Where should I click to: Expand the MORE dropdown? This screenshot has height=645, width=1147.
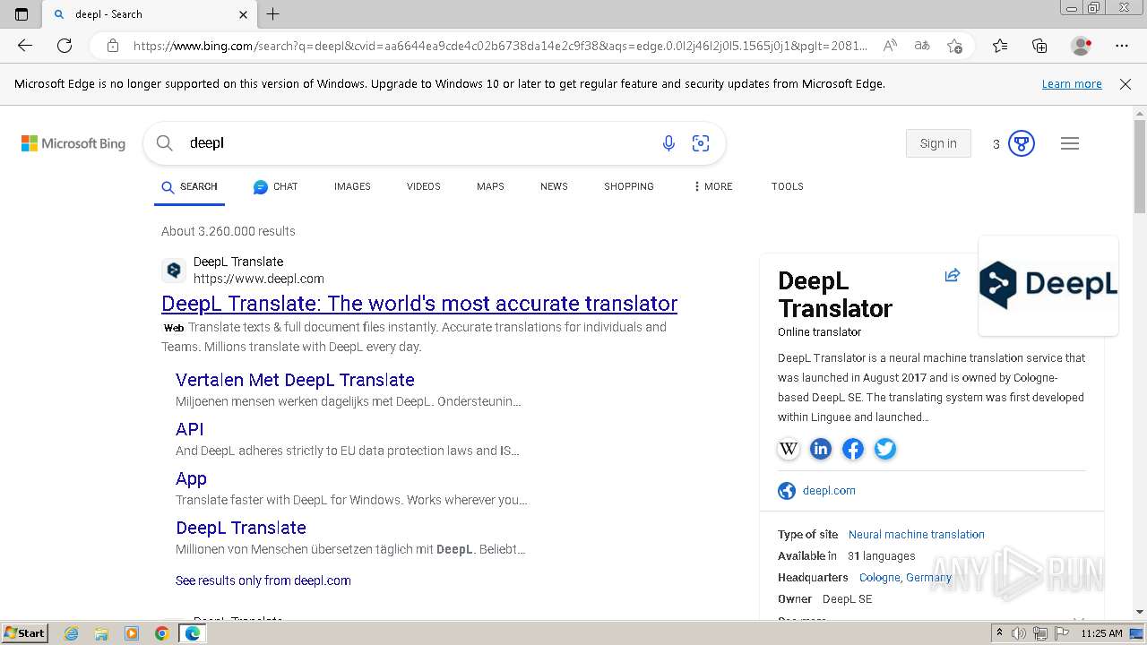(x=713, y=187)
